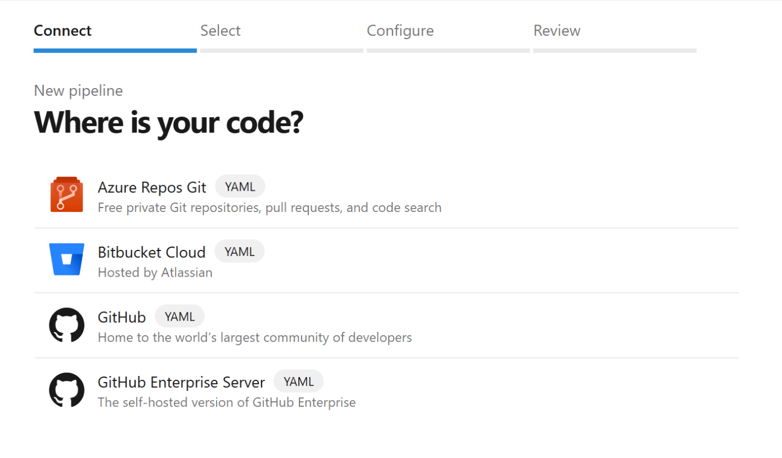The height and width of the screenshot is (458, 782).
Task: Open the Configure step tab
Action: coord(448,37)
